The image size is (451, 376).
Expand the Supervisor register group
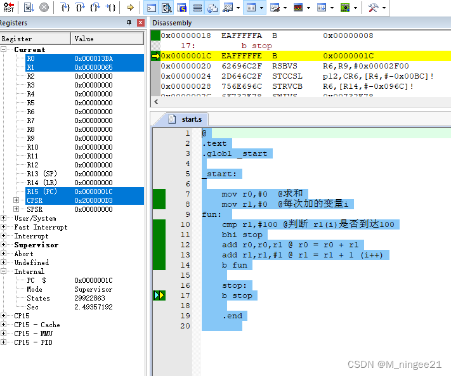3,245
